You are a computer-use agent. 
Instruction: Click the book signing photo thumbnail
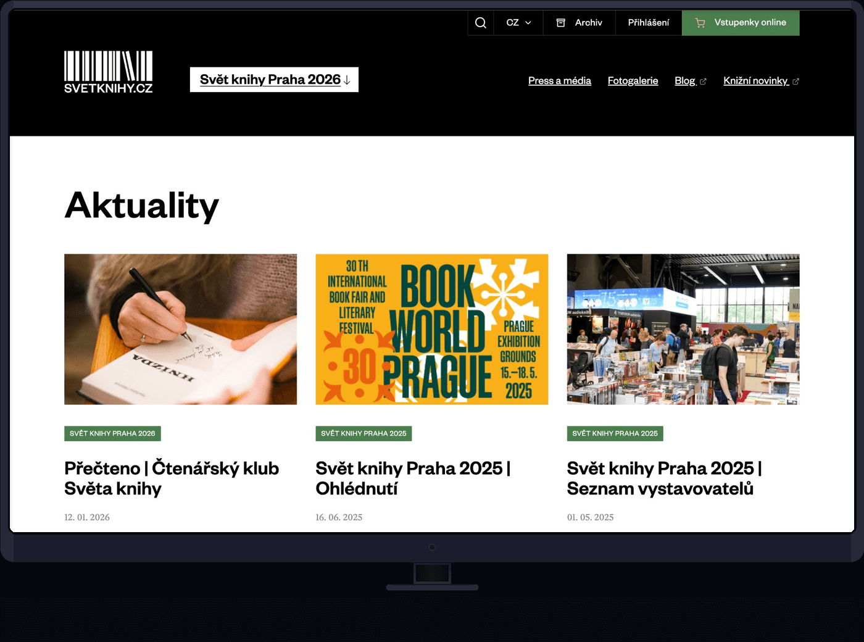180,329
